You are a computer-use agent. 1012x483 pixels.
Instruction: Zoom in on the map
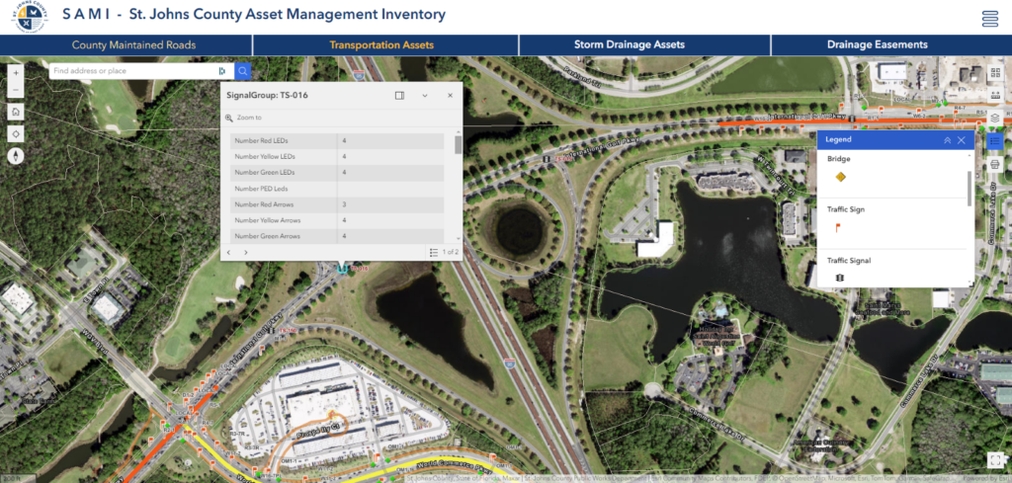(x=16, y=72)
